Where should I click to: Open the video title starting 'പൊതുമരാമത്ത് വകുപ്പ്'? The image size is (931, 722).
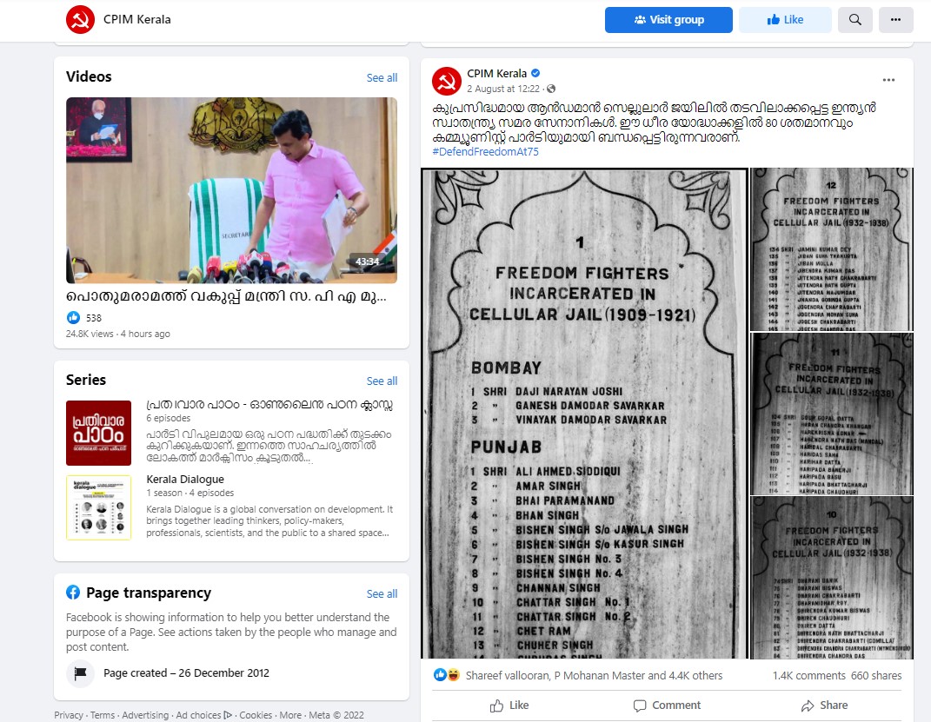pyautogui.click(x=226, y=296)
